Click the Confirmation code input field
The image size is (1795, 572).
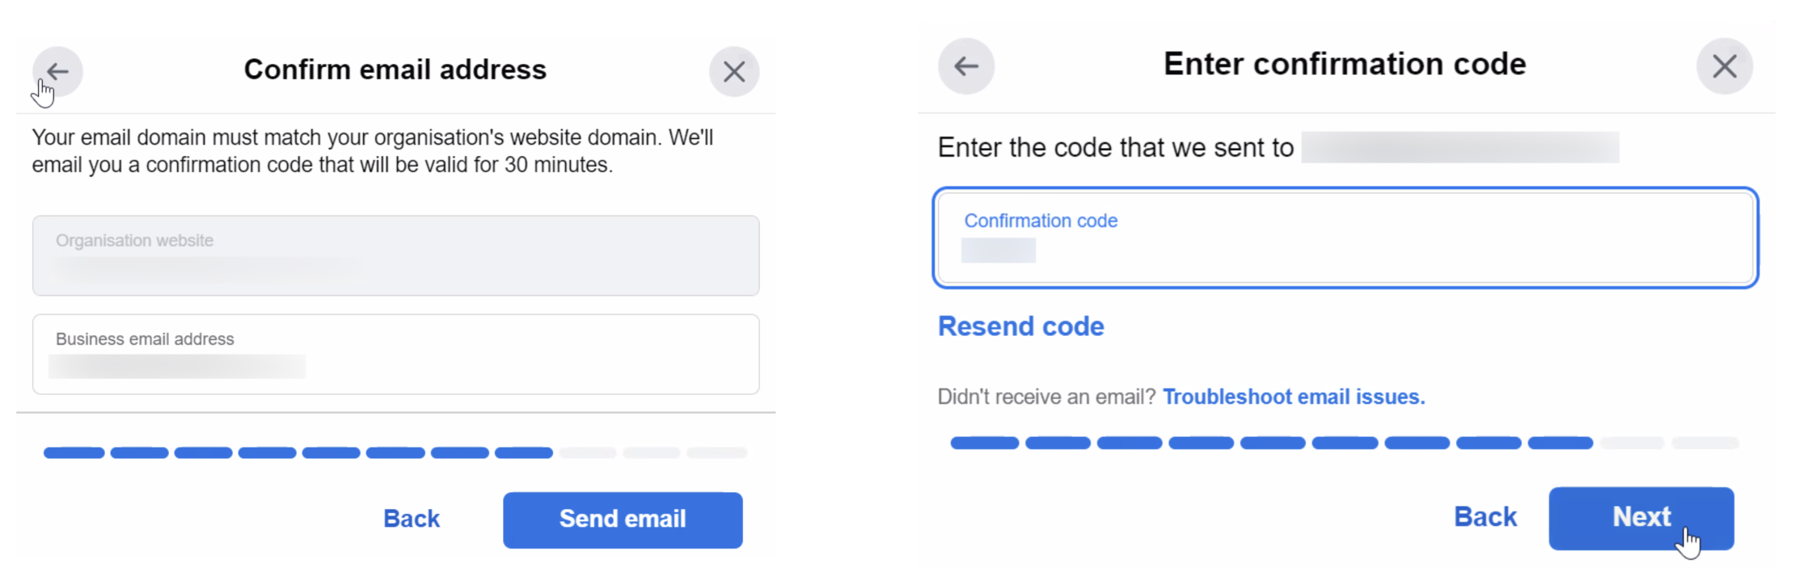coord(1345,238)
